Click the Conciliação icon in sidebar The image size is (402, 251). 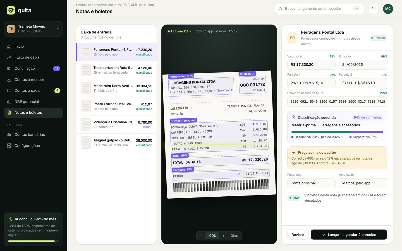[x=9, y=69]
